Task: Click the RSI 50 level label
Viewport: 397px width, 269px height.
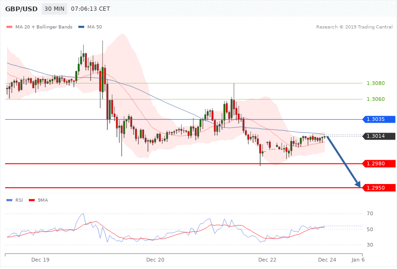Action: (370, 229)
